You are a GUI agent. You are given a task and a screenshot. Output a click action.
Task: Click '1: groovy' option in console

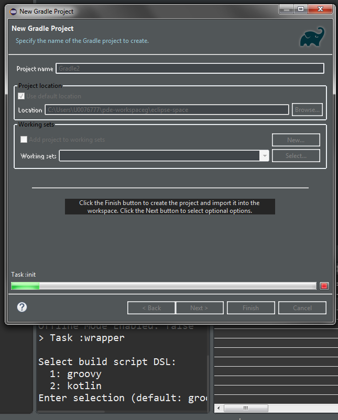click(x=75, y=374)
